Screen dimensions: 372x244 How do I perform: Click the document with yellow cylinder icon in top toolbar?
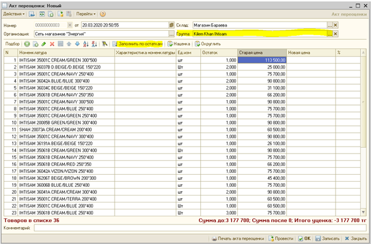[60, 14]
